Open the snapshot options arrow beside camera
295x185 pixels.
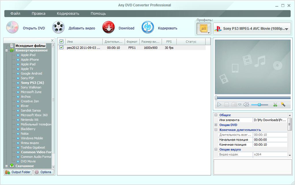(x=240, y=105)
